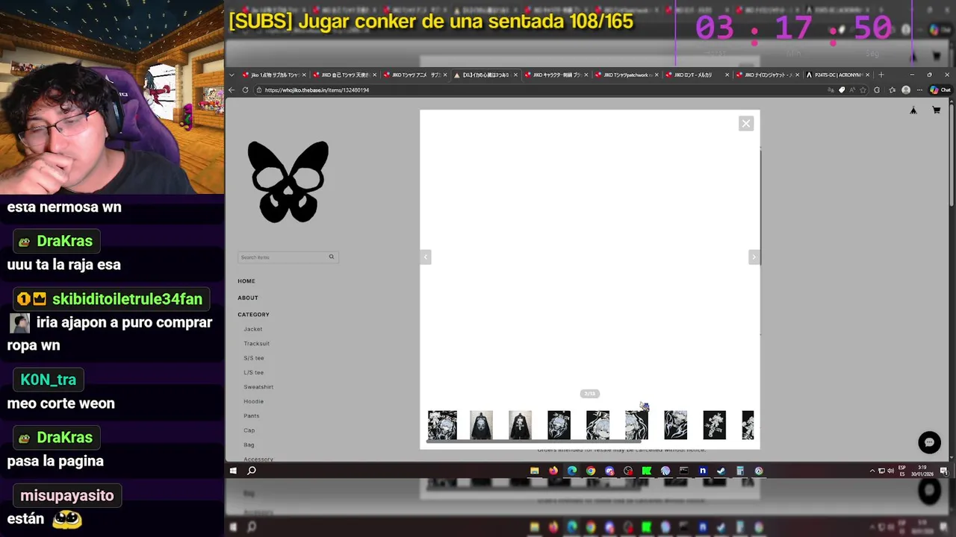Select the seventh product thumbnail
Viewport: 956px width, 537px height.
[675, 425]
